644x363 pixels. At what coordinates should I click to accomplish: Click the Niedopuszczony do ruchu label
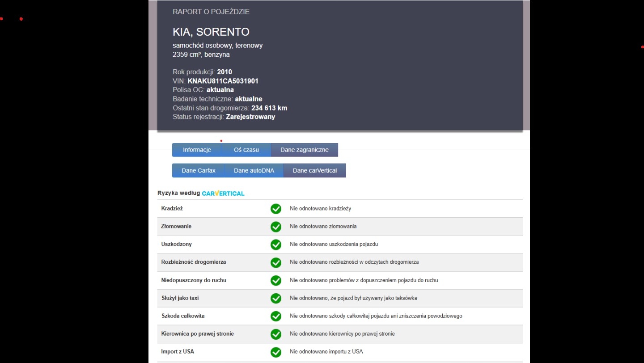tap(194, 280)
